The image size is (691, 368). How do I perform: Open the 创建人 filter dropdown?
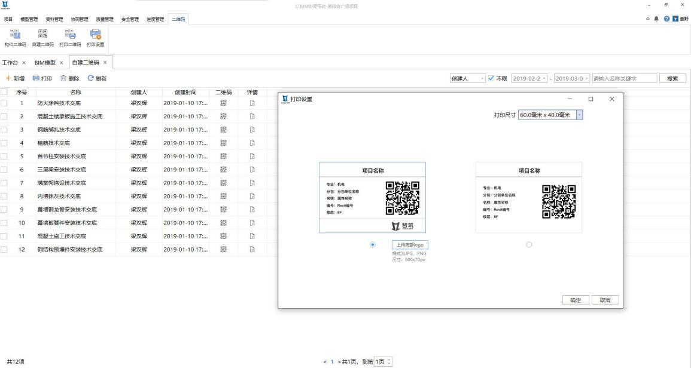click(x=468, y=78)
